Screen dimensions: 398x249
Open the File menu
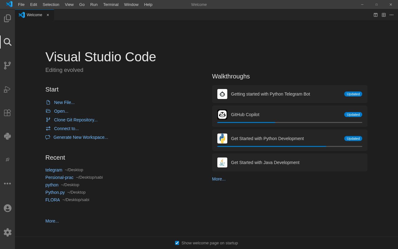21,4
